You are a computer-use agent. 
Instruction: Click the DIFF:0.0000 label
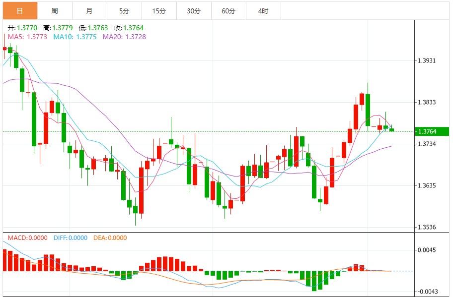pyautogui.click(x=71, y=238)
